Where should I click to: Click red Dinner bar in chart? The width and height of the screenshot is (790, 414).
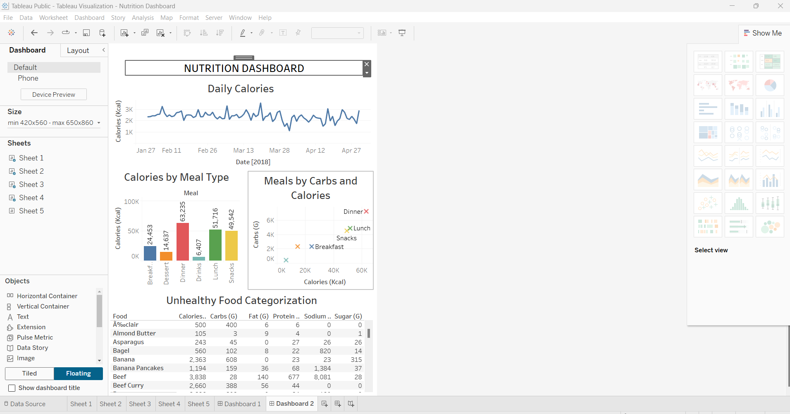tap(183, 242)
